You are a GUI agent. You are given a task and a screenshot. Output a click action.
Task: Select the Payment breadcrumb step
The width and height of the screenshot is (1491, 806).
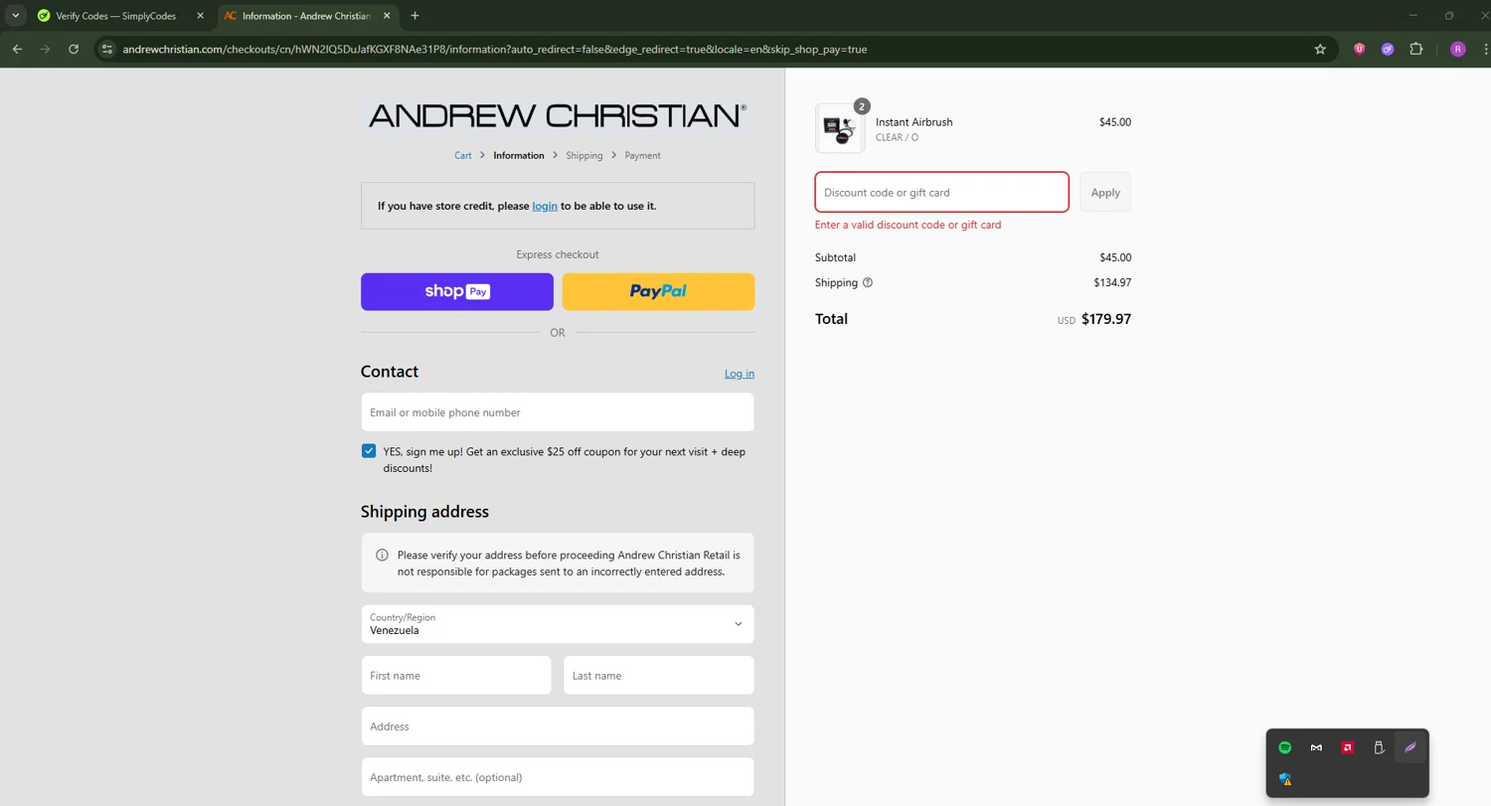tap(642, 155)
